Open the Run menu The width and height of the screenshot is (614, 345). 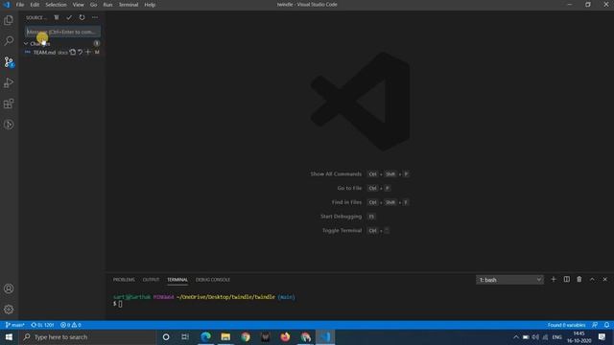tap(107, 5)
